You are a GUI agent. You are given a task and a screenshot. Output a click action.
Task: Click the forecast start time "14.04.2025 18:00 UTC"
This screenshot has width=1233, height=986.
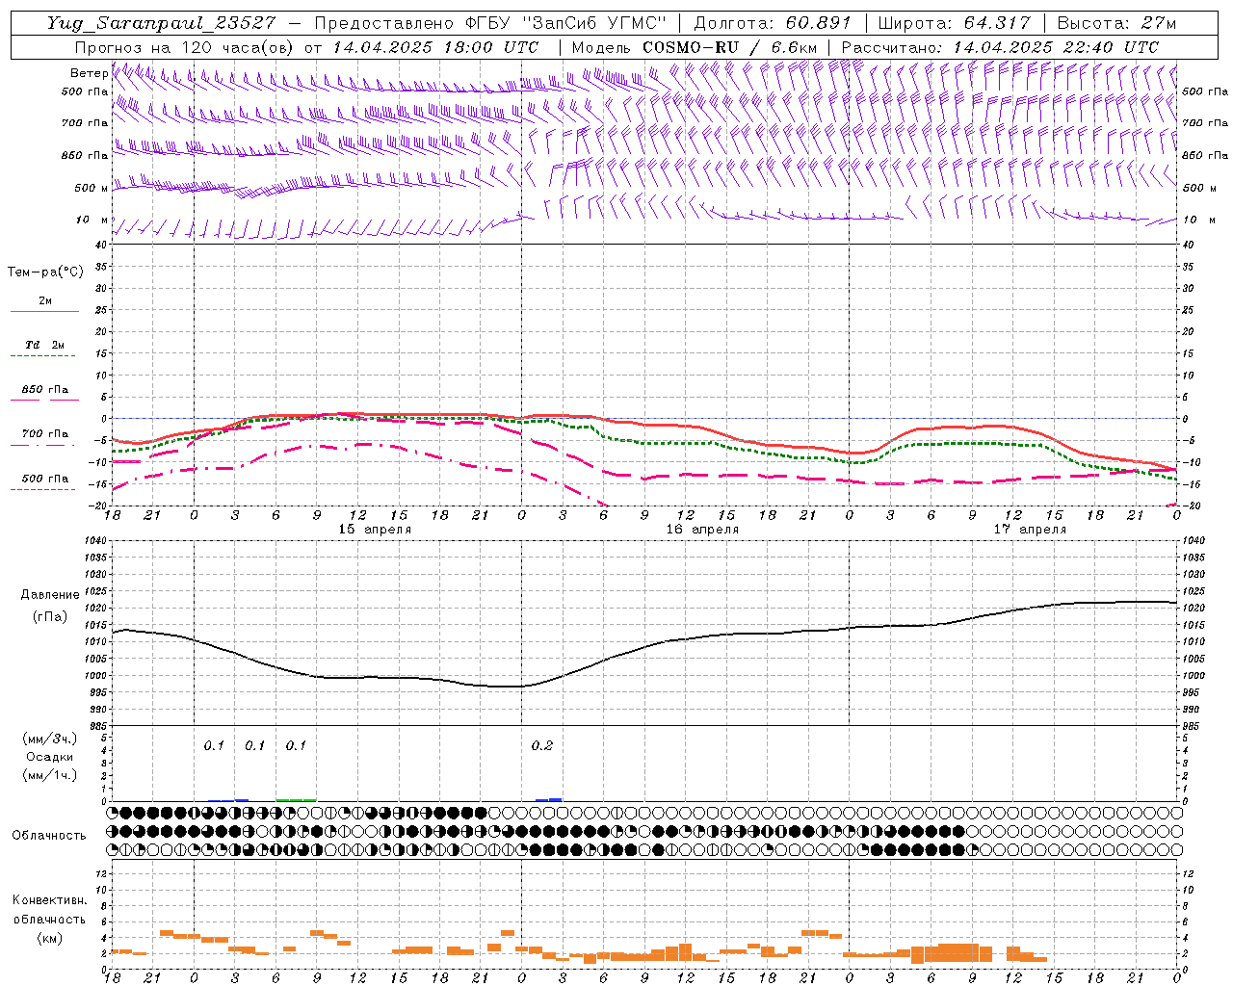point(435,47)
